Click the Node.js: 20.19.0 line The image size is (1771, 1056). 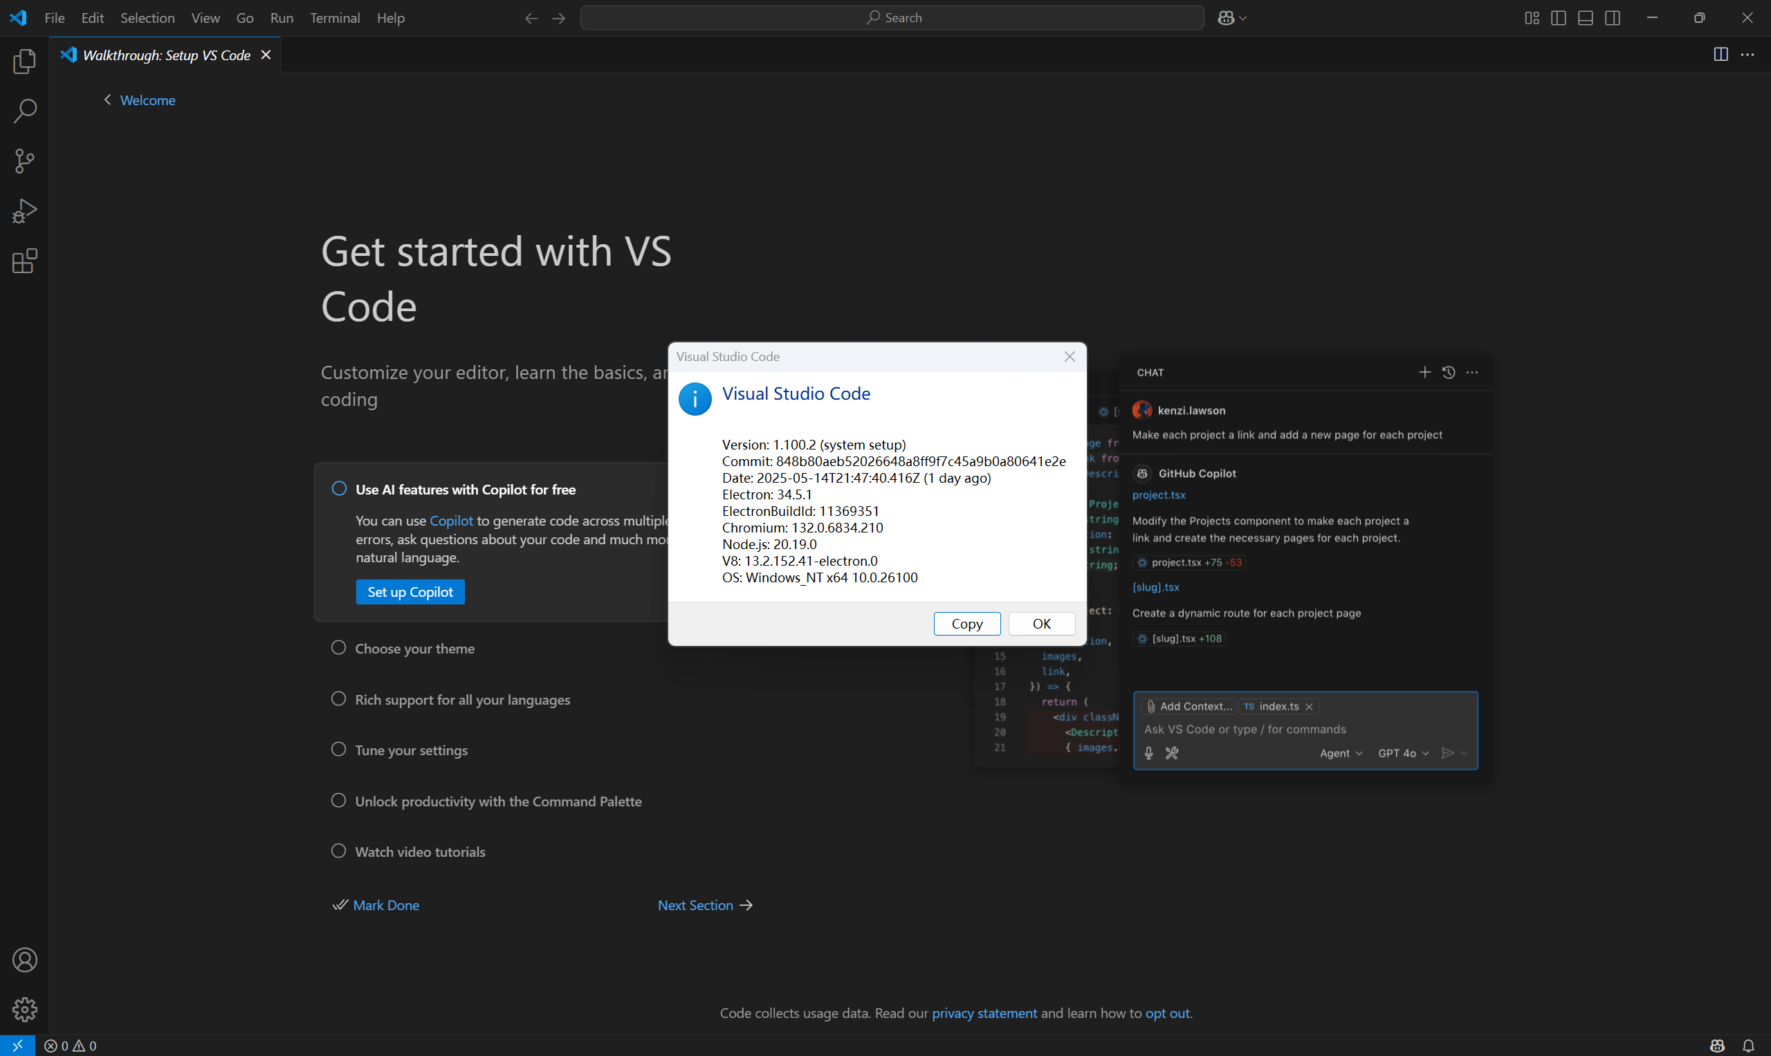pos(769,544)
